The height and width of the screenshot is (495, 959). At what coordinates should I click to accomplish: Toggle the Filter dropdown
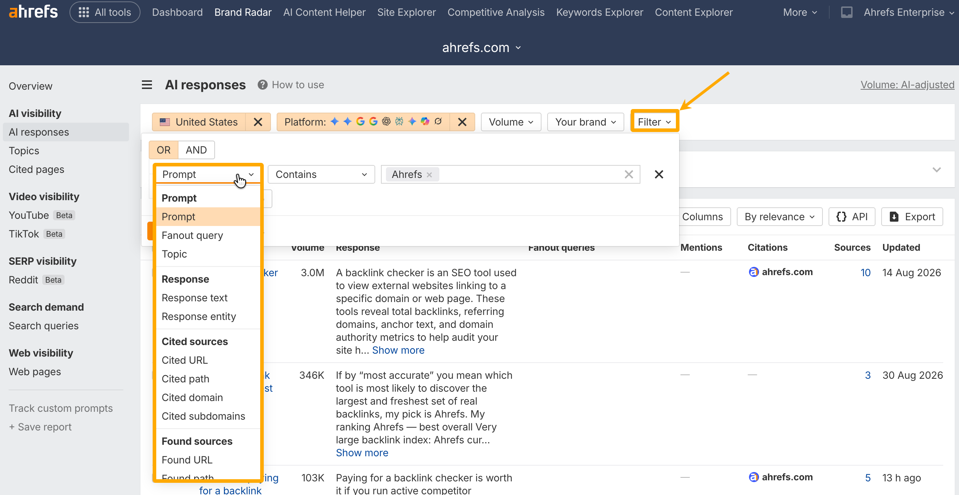654,122
